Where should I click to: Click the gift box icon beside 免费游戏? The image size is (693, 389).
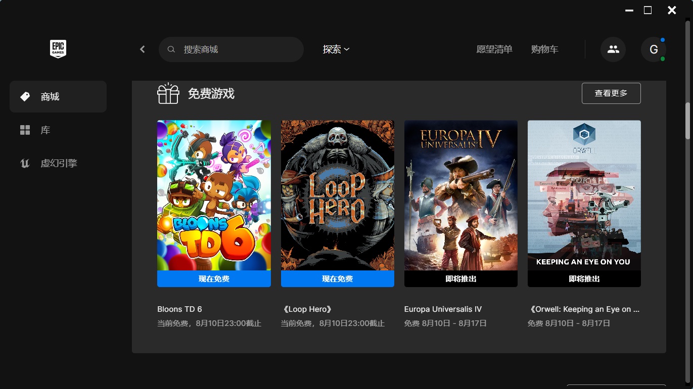pyautogui.click(x=168, y=93)
